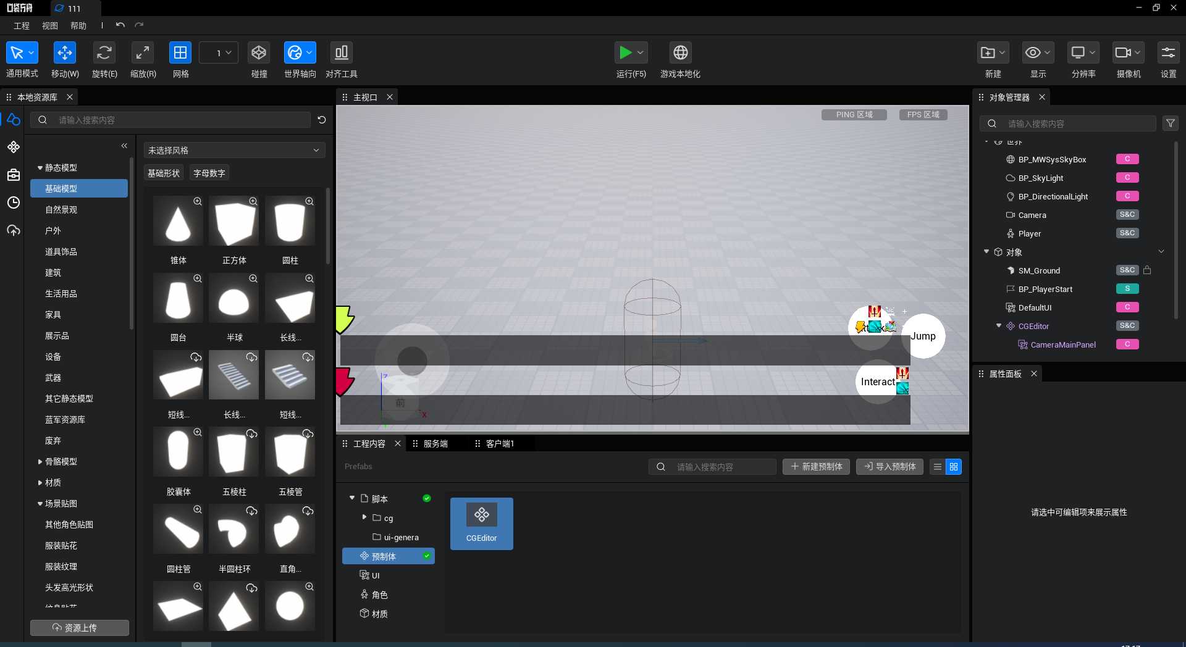Click the 资源上传 button
Viewport: 1186px width, 647px height.
tap(80, 627)
